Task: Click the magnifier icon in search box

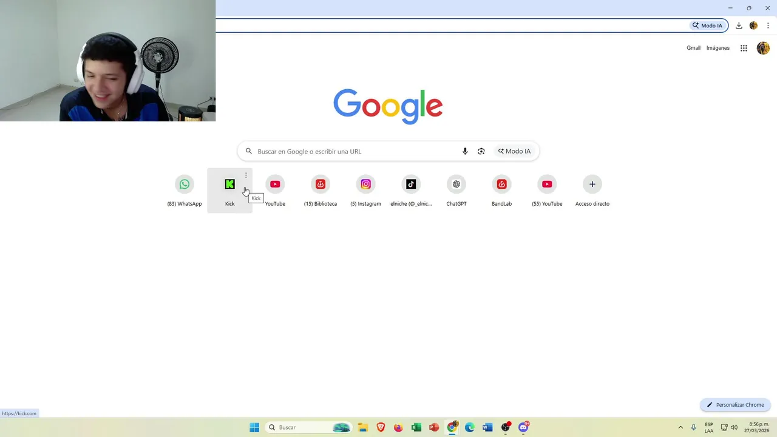Action: (248, 151)
